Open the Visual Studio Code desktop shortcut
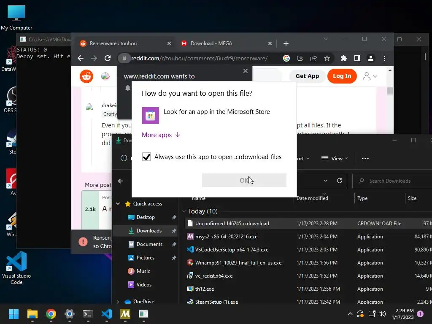The height and width of the screenshot is (324, 432). pyautogui.click(x=16, y=268)
